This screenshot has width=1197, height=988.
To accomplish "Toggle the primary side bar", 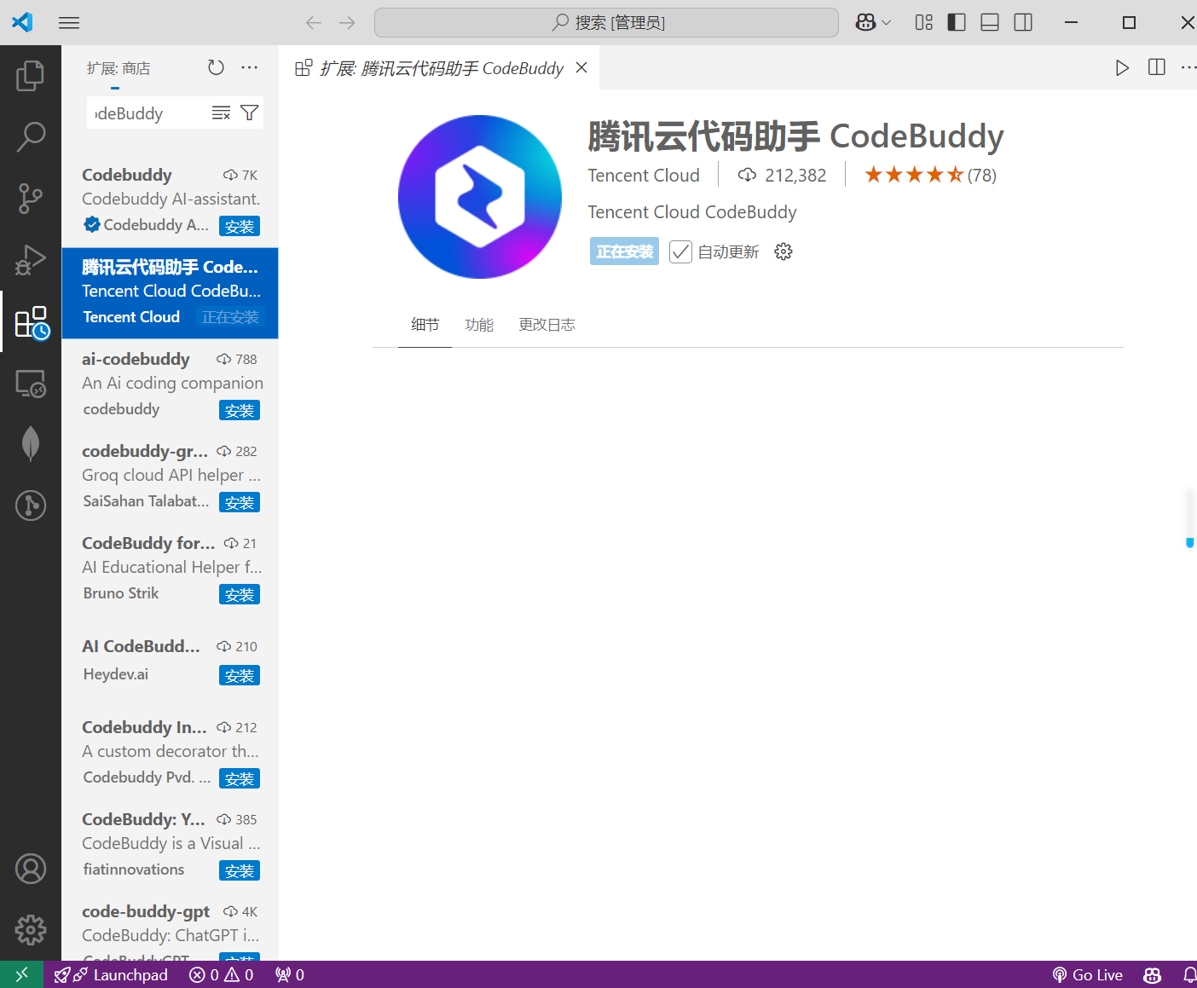I will [957, 23].
